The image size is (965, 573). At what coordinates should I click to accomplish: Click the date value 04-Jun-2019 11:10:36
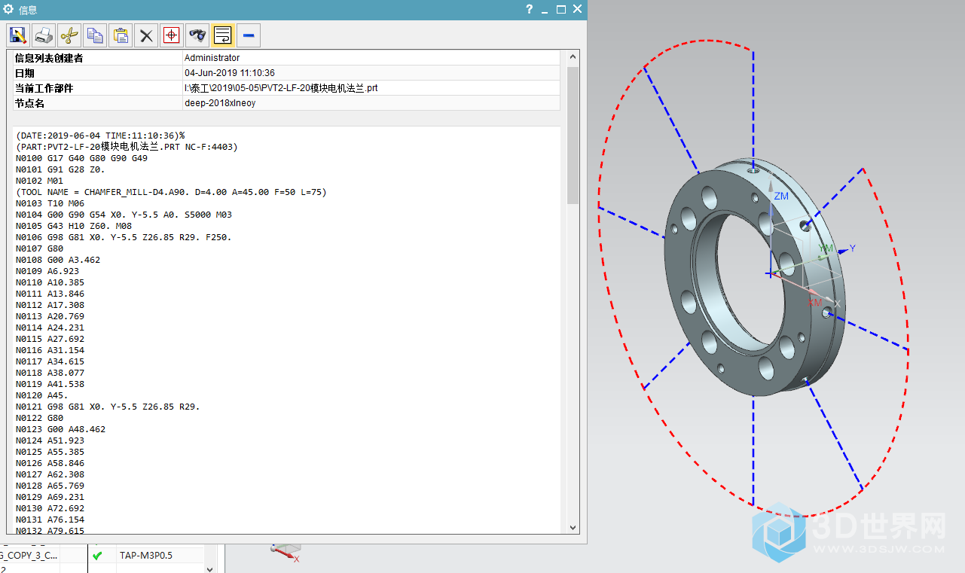click(x=230, y=73)
